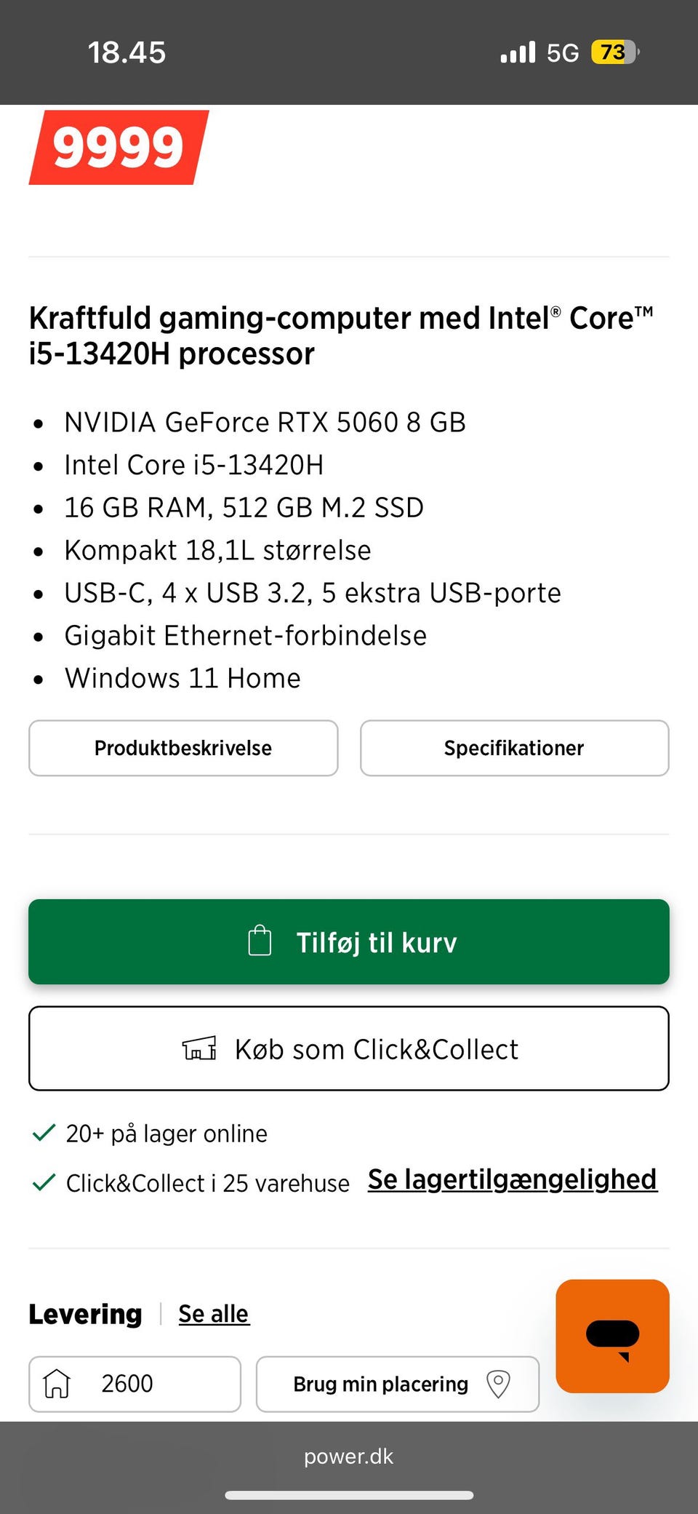Tap the orange chat bubble icon

point(612,1336)
